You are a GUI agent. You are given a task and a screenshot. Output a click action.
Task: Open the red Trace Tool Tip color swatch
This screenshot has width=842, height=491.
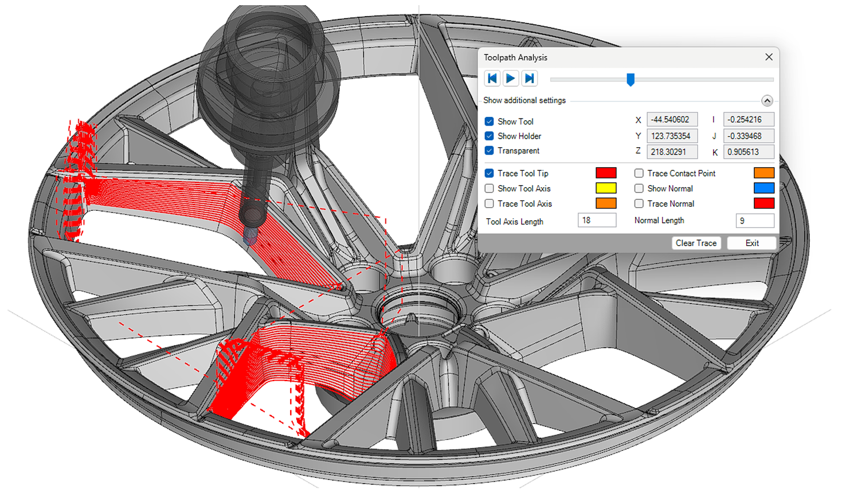606,173
